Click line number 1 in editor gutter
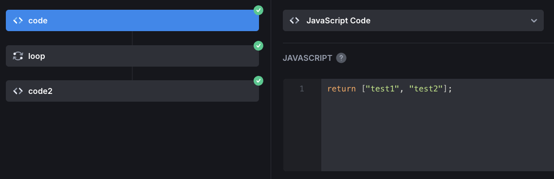 (x=301, y=89)
